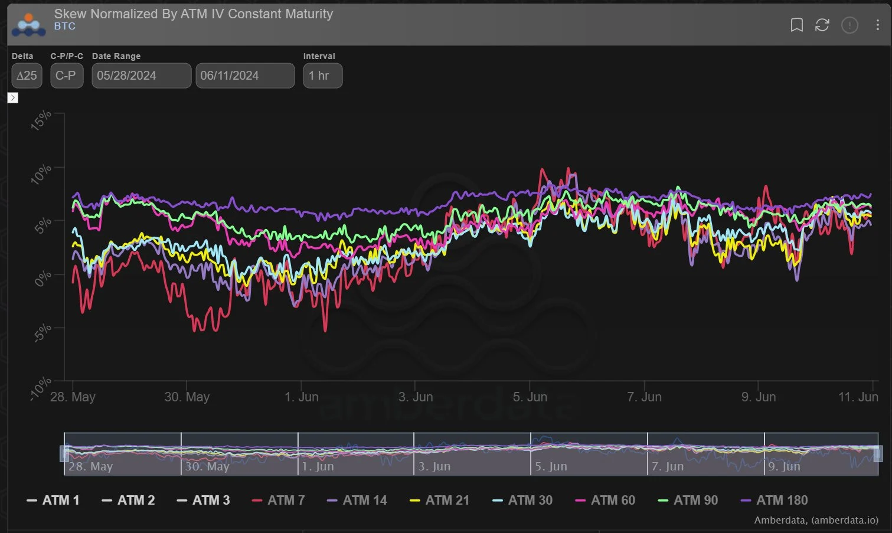Screen dimensions: 892x533
Task: Hide the ATM 21 series
Action: point(440,500)
